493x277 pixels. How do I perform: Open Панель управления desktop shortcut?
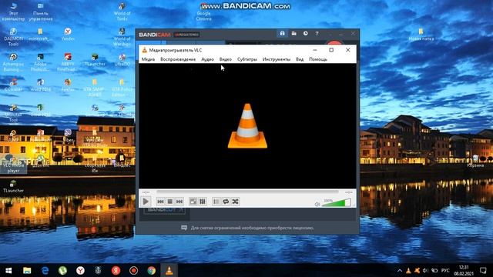coord(41,12)
